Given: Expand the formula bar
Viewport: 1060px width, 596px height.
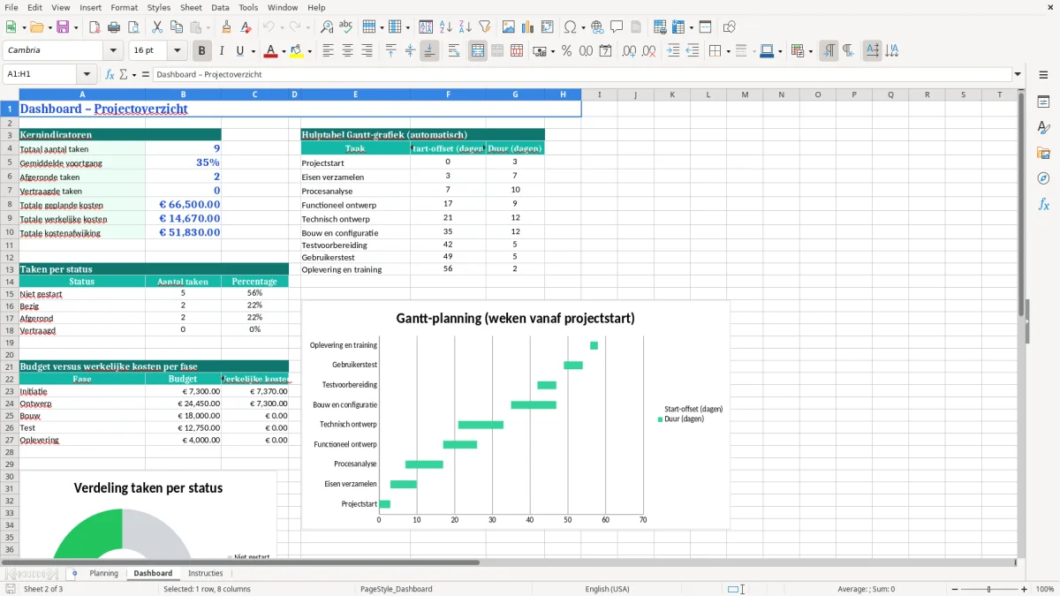Looking at the screenshot, I should click(x=1018, y=74).
